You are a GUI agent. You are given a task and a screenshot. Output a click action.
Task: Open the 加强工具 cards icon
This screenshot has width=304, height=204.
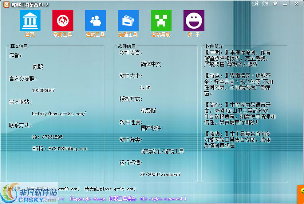(x=128, y=20)
